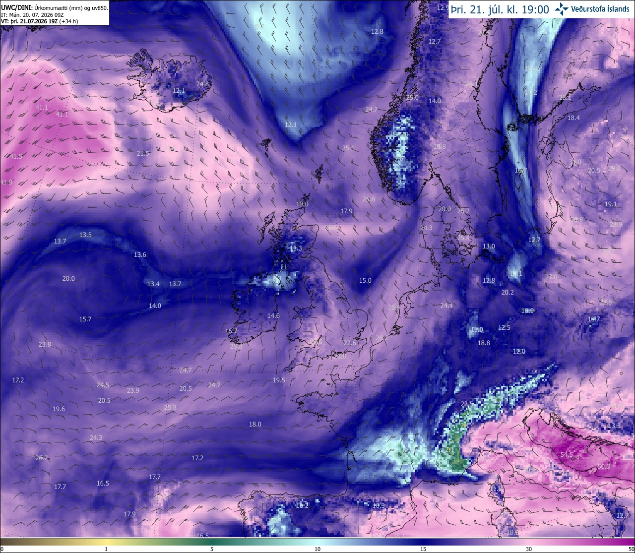
Task: Click the 10 mark on the color scale
Action: [317, 549]
